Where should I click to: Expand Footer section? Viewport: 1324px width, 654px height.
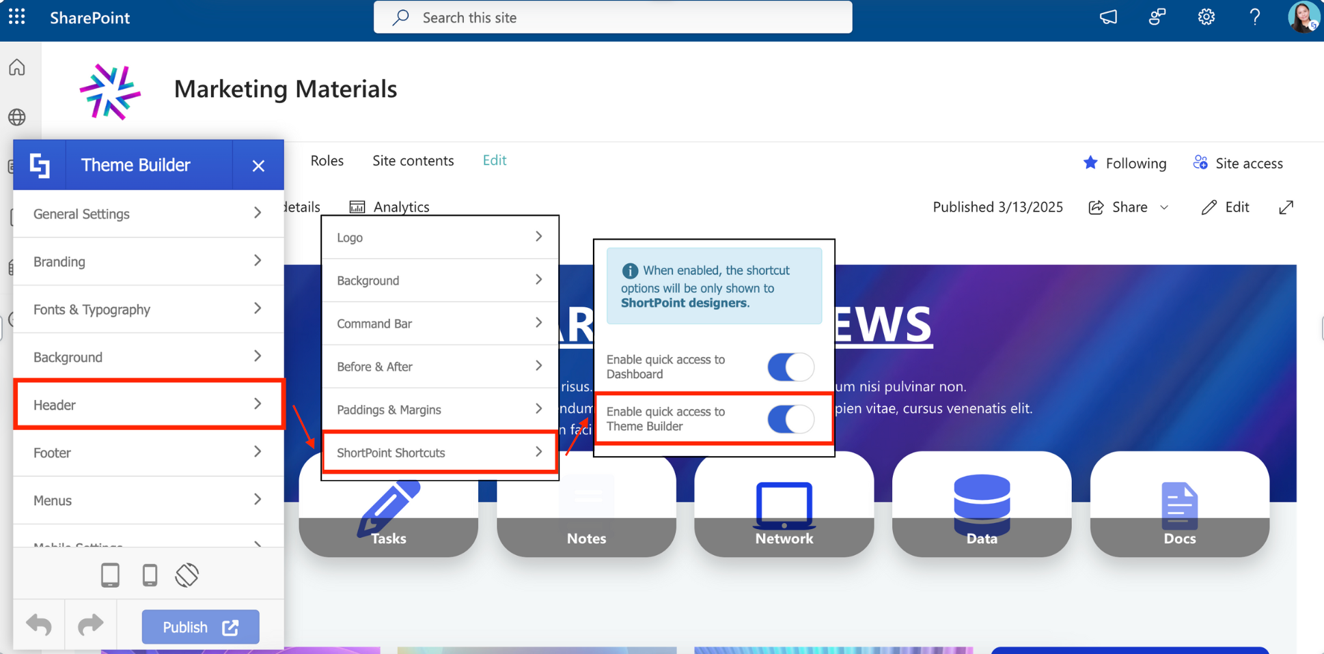coord(148,453)
